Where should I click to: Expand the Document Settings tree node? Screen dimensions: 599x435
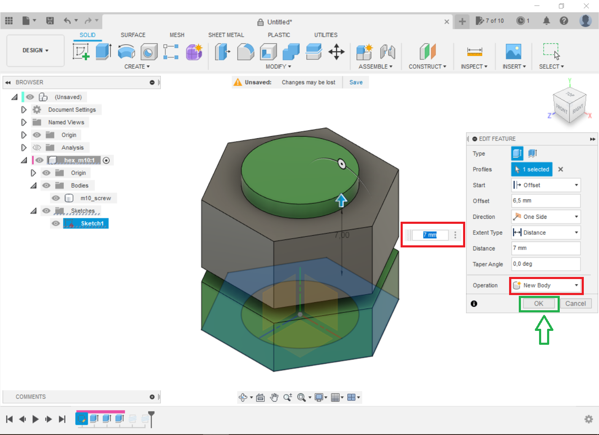pos(24,110)
